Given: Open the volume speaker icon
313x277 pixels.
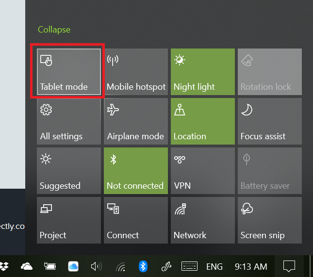Looking at the screenshot, I should (x=97, y=266).
